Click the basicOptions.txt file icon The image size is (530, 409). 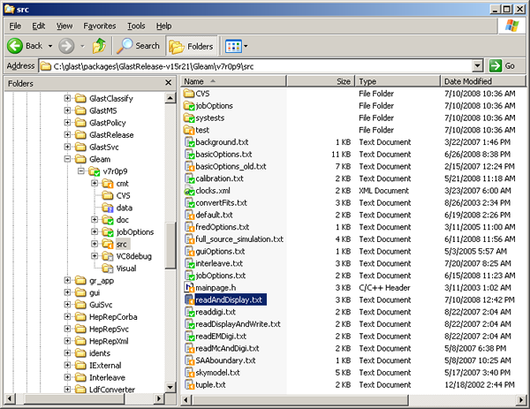pos(189,154)
